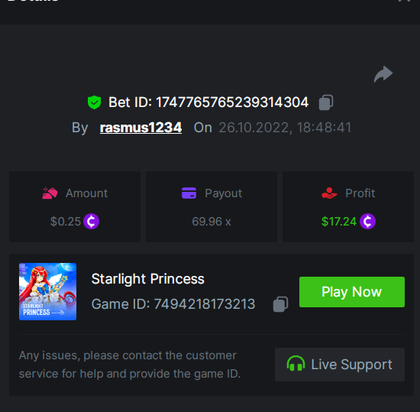Screen dimensions: 420x412
Task: Click the Starlight Princess game title
Action: tap(148, 279)
